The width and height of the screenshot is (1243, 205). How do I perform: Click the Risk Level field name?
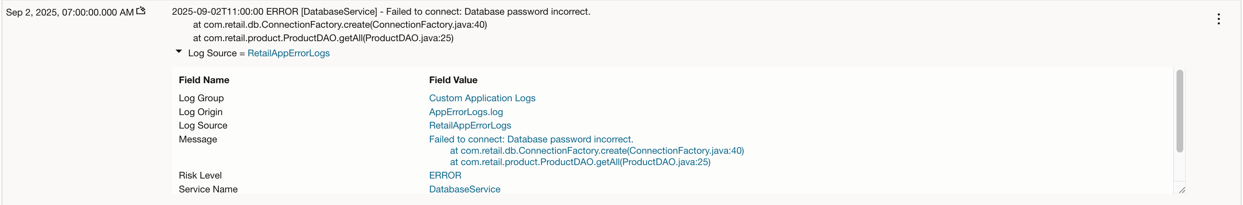pyautogui.click(x=200, y=176)
